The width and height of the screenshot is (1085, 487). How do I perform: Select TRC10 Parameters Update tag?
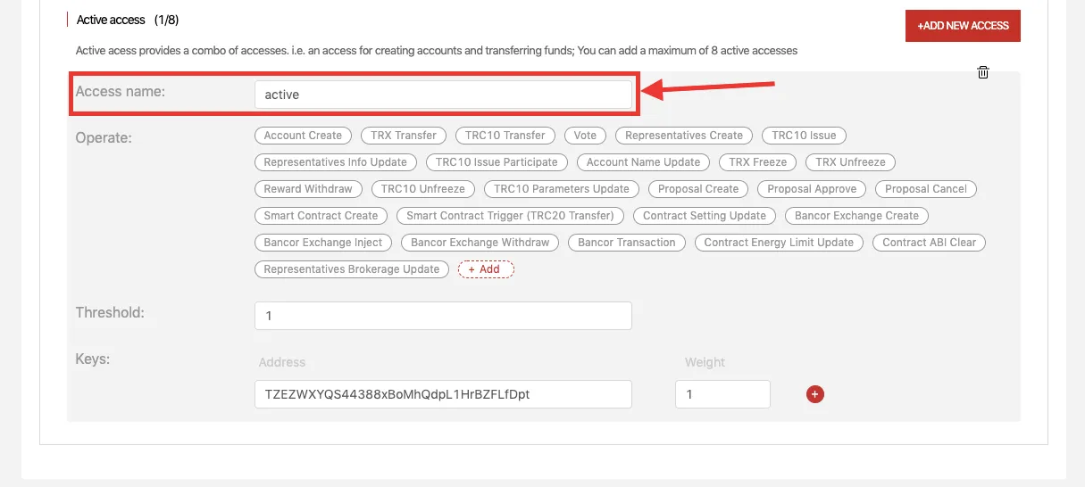pyautogui.click(x=562, y=189)
